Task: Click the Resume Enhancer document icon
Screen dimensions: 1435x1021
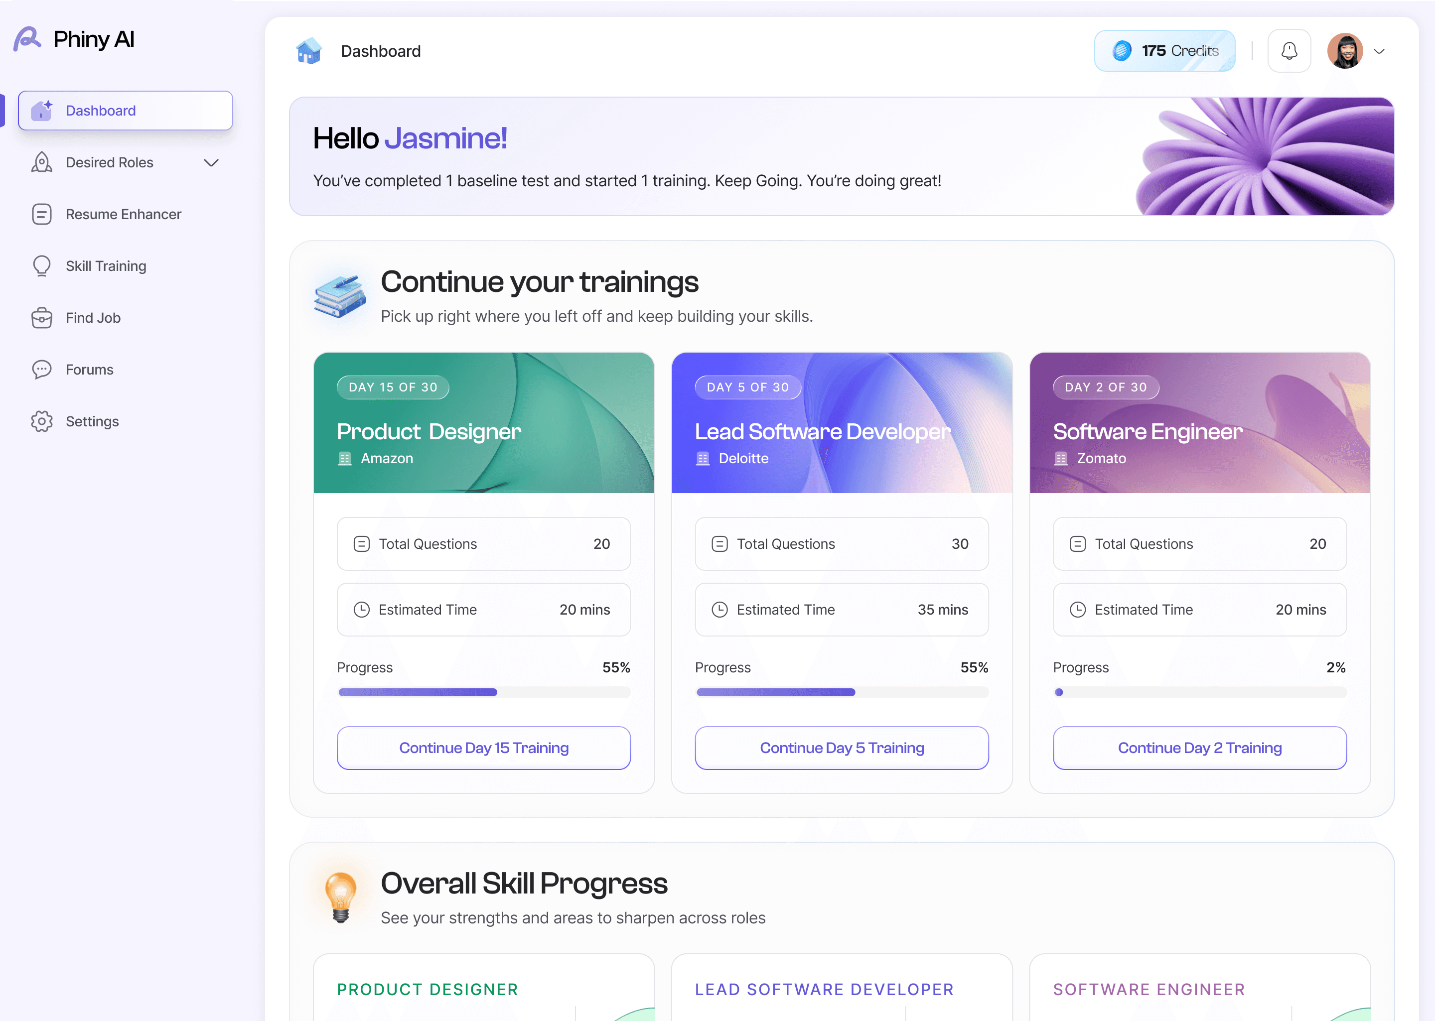Action: [41, 214]
